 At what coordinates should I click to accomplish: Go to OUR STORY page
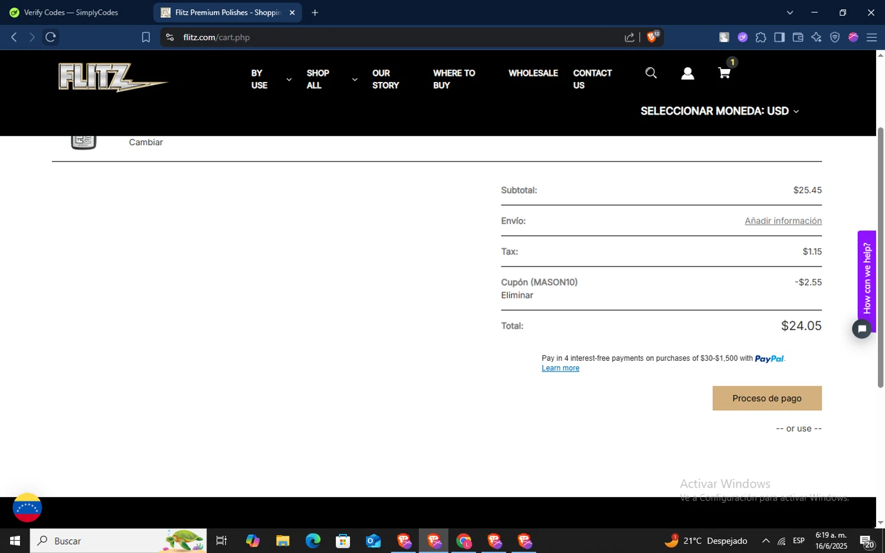[x=385, y=79]
